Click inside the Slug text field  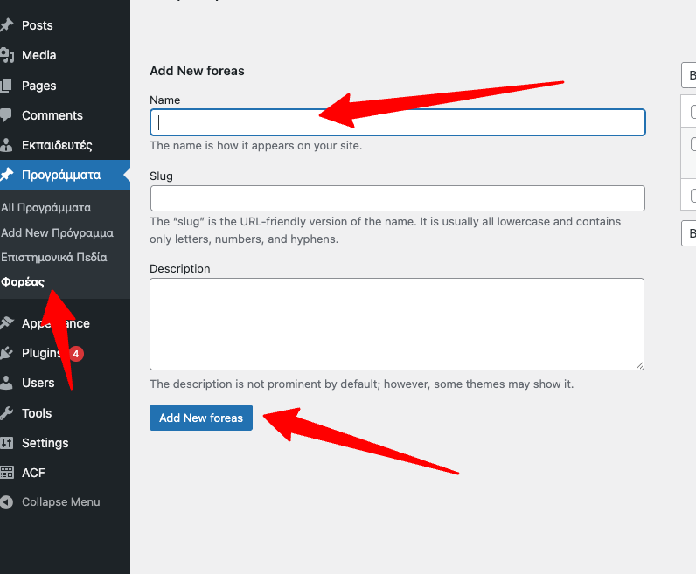(x=397, y=198)
